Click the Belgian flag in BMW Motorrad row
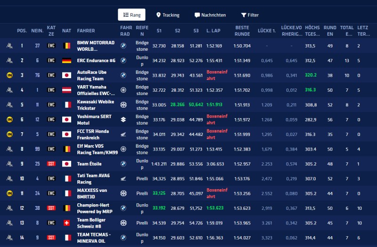 click(x=66, y=46)
